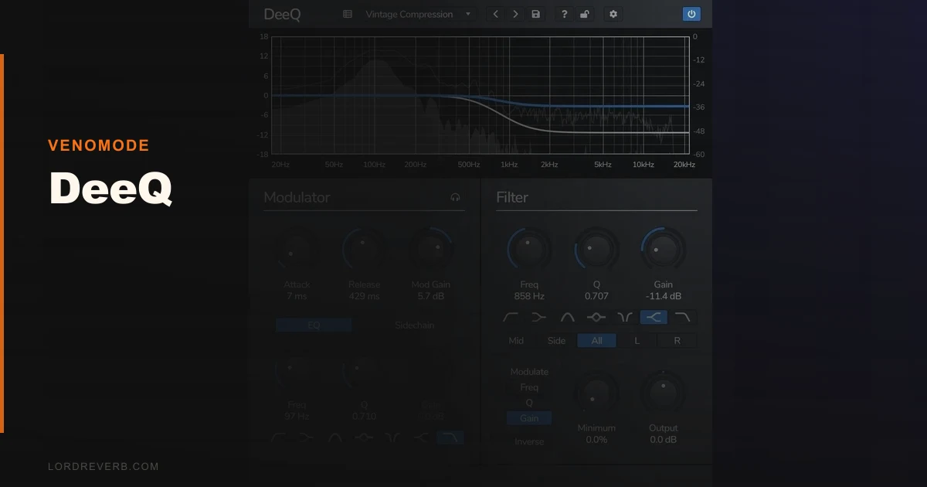Select the high-pass shape in Filter section
Image resolution: width=927 pixels, height=487 pixels.
[511, 317]
